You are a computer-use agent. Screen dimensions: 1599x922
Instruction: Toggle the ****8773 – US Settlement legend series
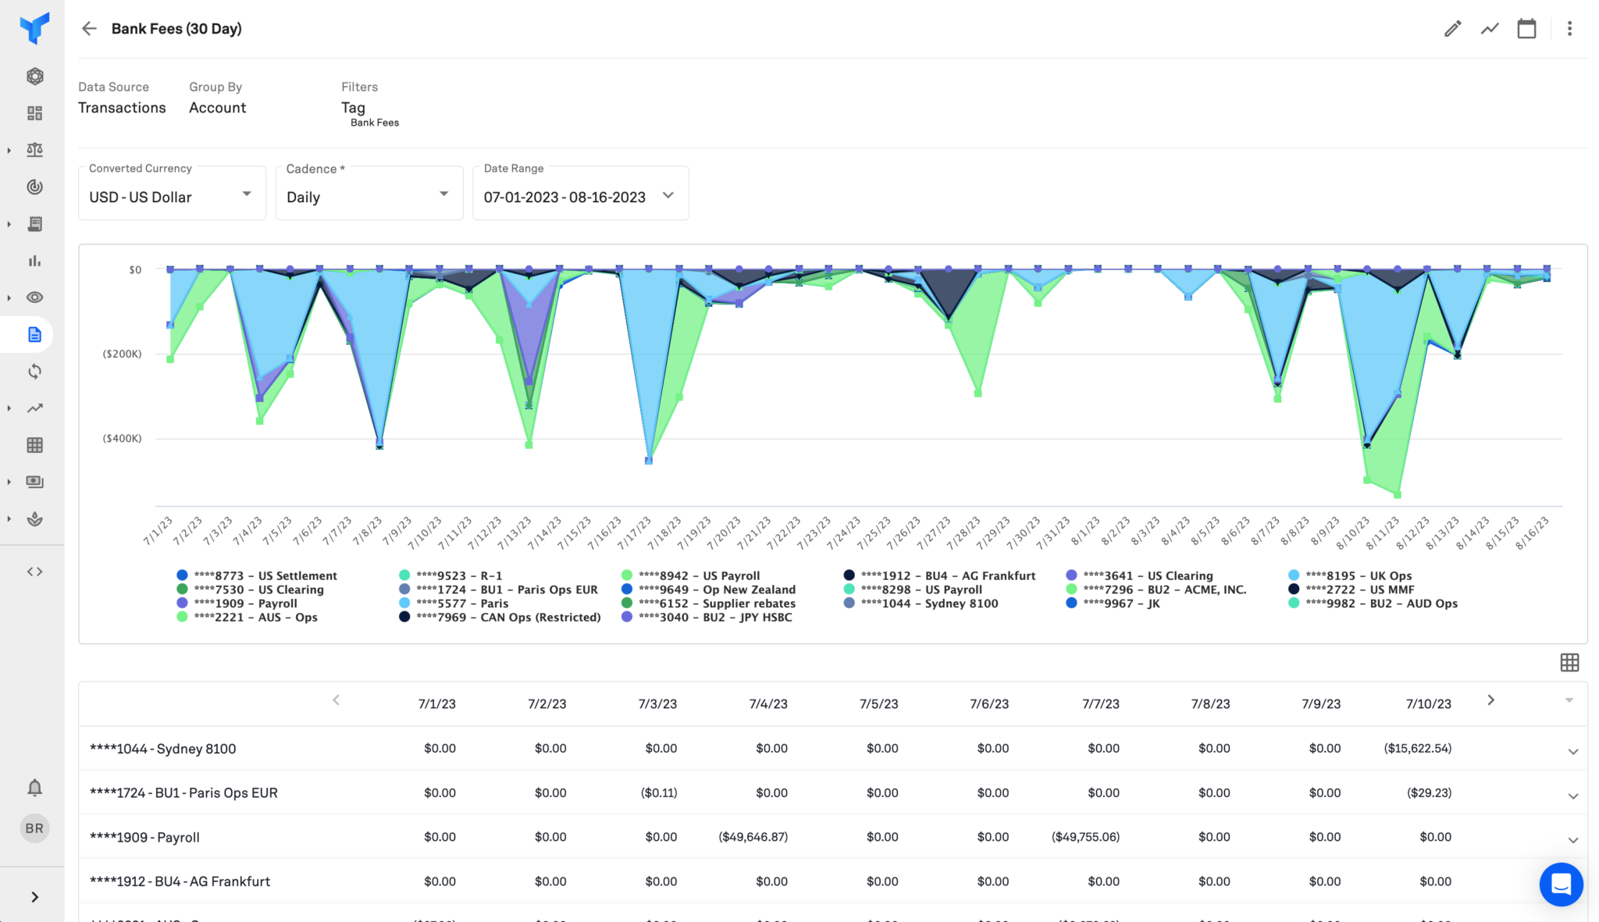pos(265,576)
